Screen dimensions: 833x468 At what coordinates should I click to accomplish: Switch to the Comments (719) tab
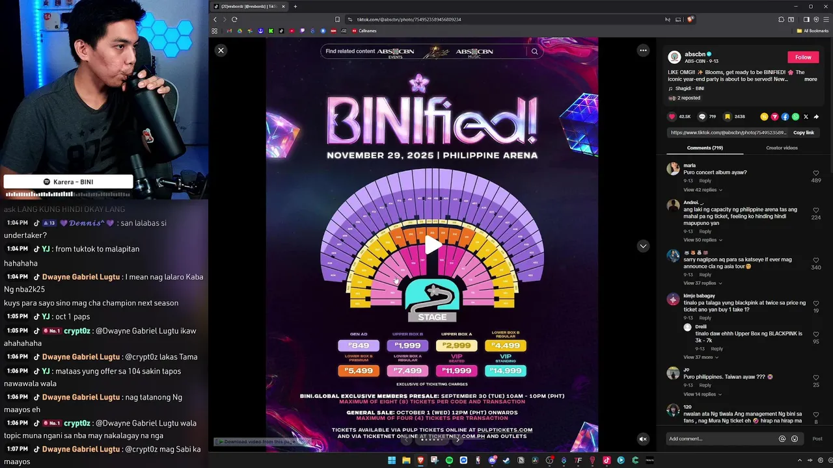tap(705, 148)
